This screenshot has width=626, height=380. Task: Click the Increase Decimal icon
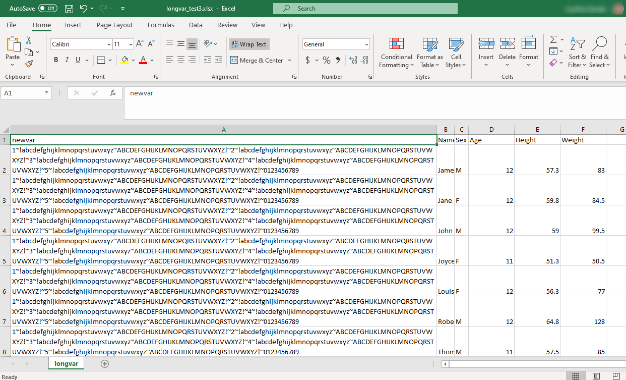(x=352, y=60)
